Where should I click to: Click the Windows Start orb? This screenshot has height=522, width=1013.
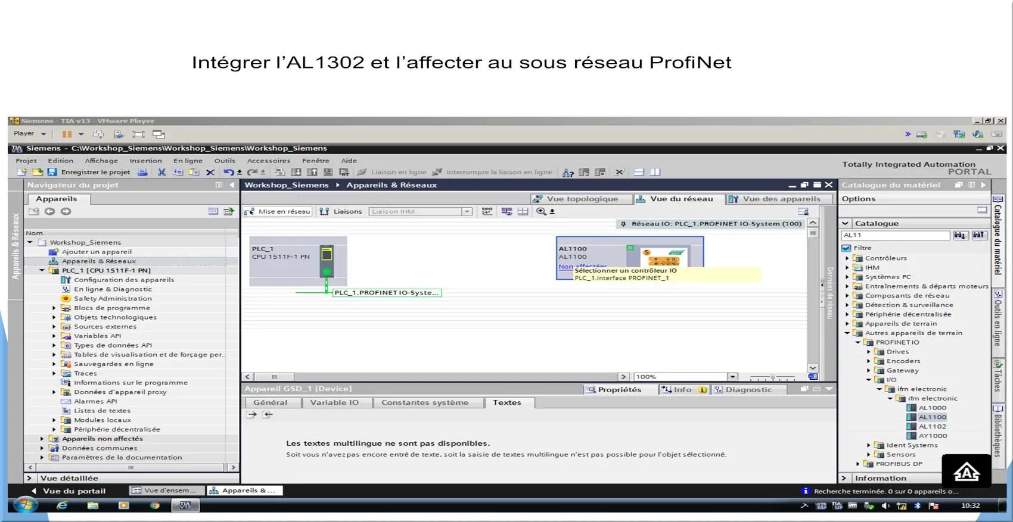25,505
